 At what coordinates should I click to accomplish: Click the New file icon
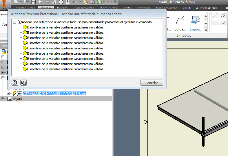coord(16,2)
